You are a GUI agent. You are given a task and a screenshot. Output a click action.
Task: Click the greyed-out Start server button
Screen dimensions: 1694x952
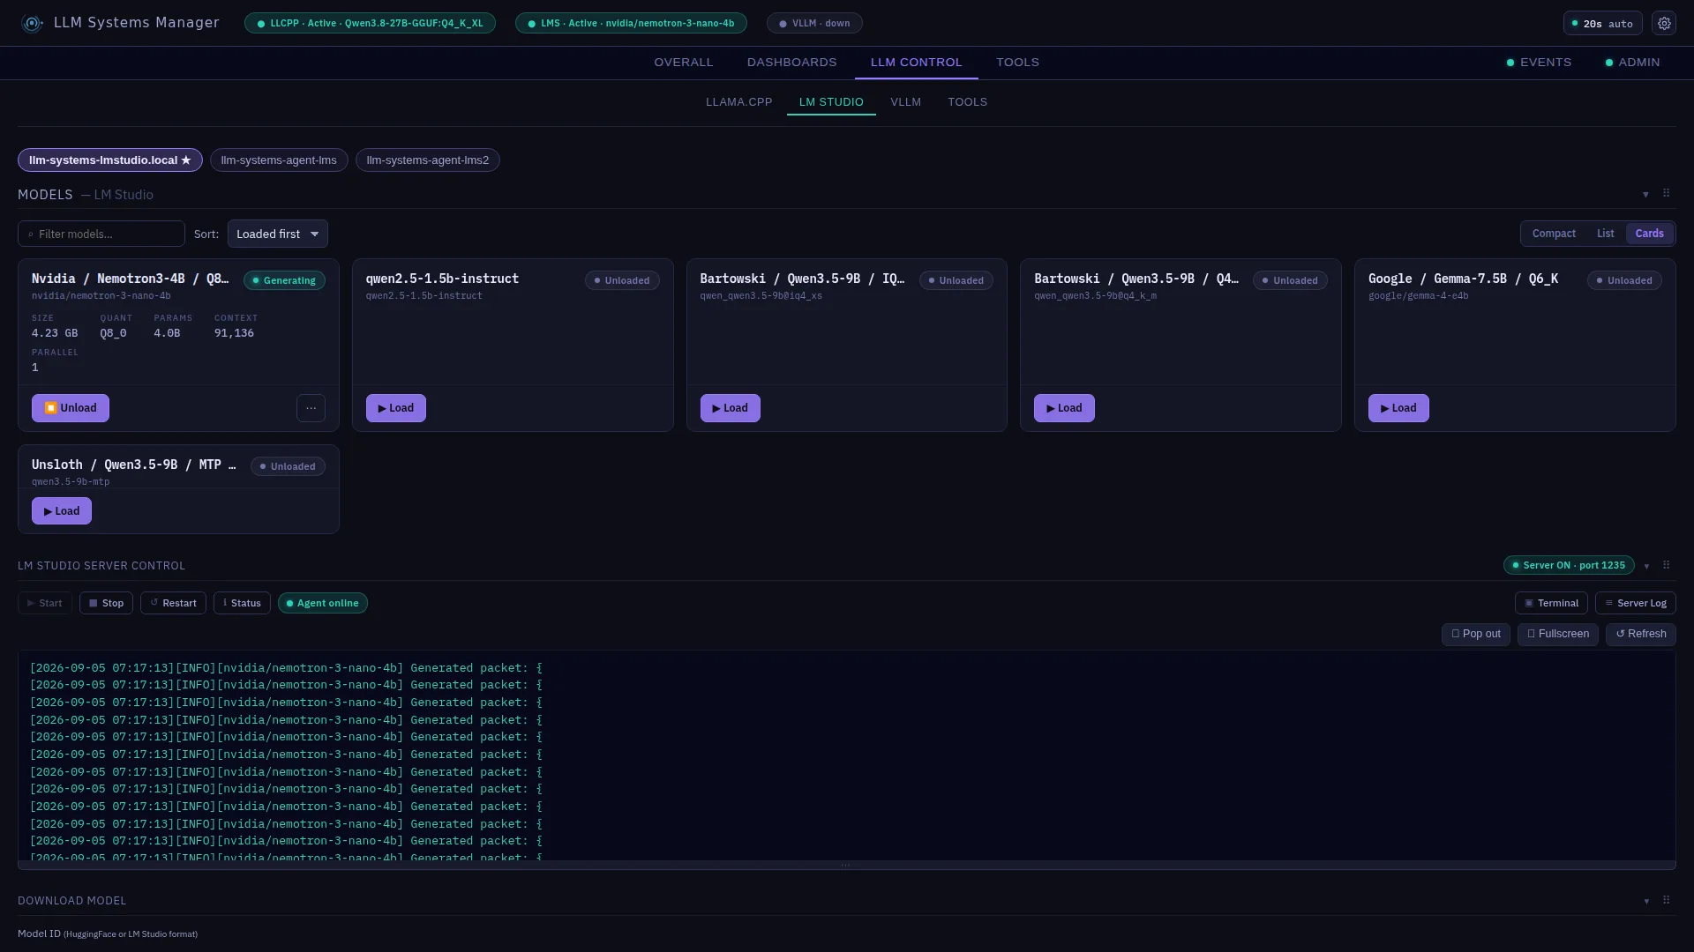pos(45,603)
